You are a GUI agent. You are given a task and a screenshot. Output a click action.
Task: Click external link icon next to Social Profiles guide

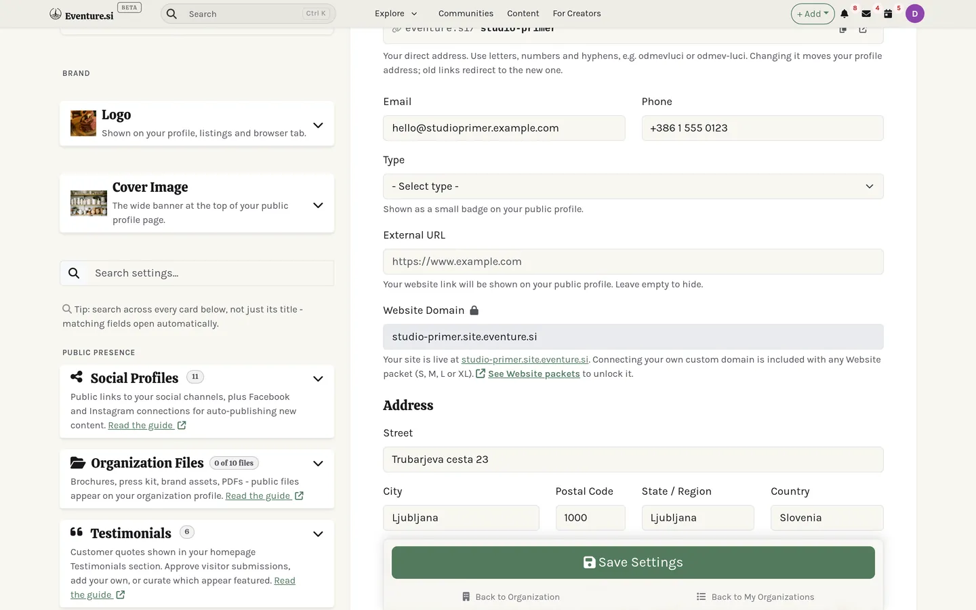click(x=182, y=426)
